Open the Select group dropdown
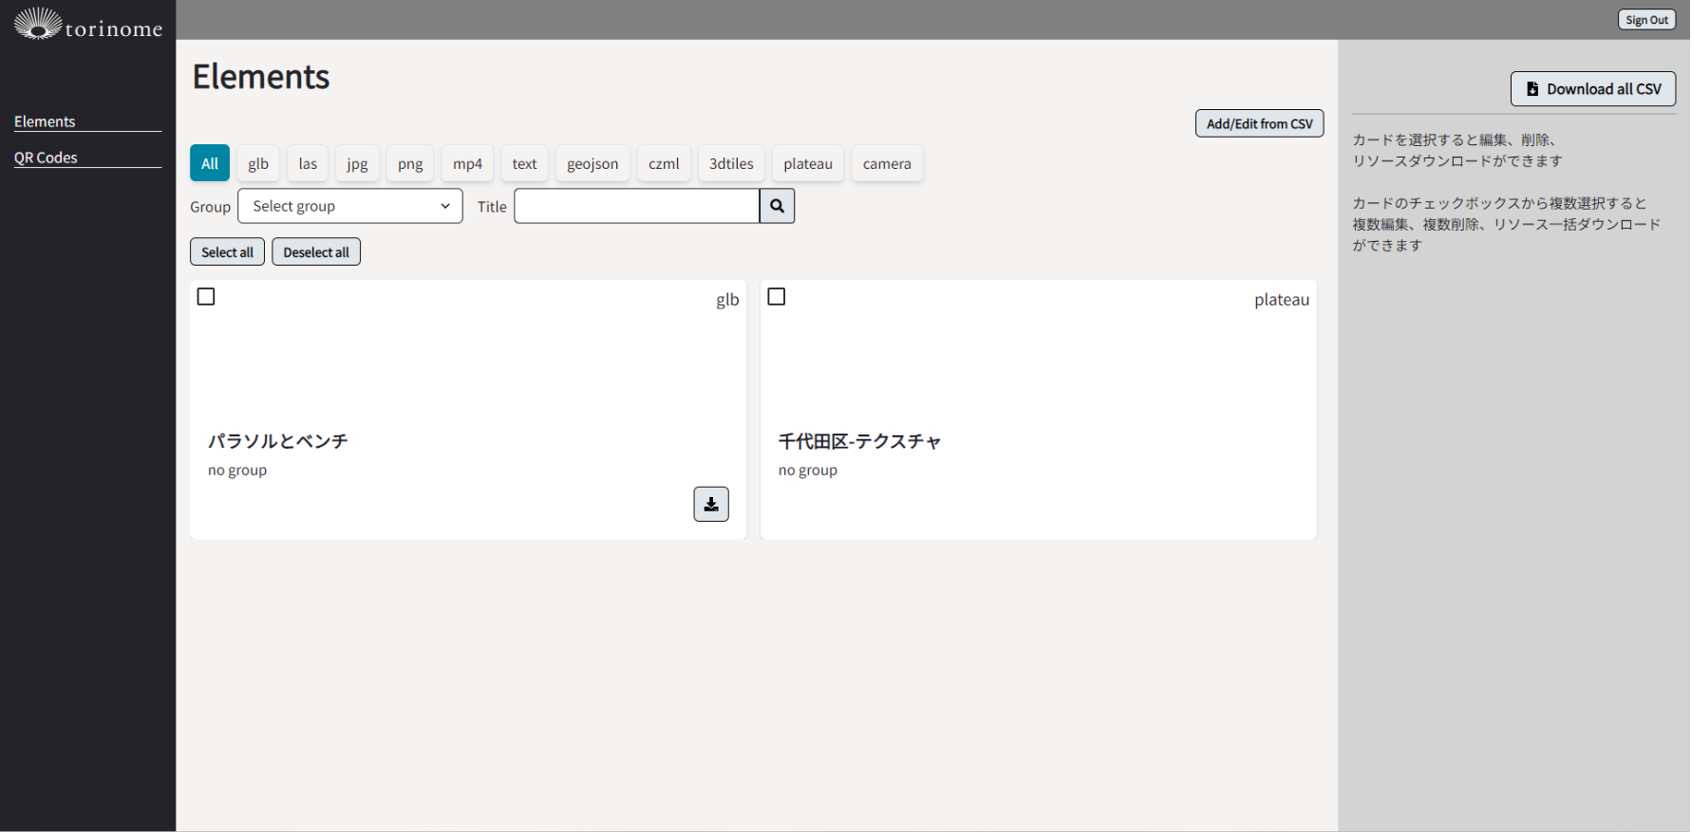The width and height of the screenshot is (1691, 832). 349,206
